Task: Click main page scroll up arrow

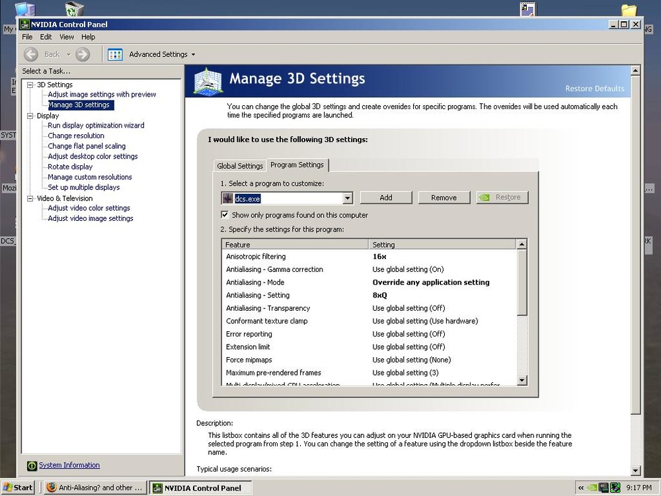Action: (x=635, y=71)
